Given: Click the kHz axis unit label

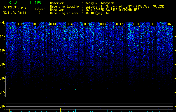Looking at the screenshot, I should tap(3, 23).
